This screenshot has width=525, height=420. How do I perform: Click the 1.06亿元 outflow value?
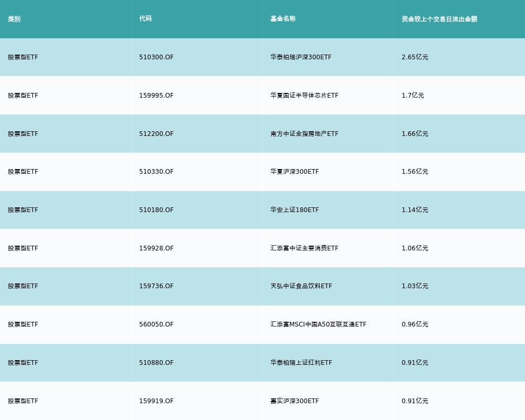[x=415, y=248]
